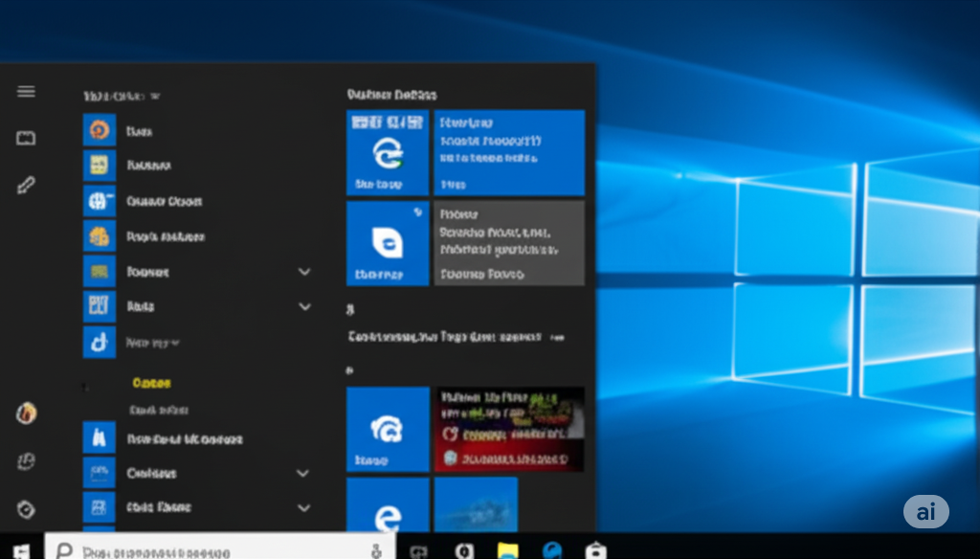Expand the chevron beside the white-blocks app row
Screen dimensions: 980x559
(x=304, y=306)
